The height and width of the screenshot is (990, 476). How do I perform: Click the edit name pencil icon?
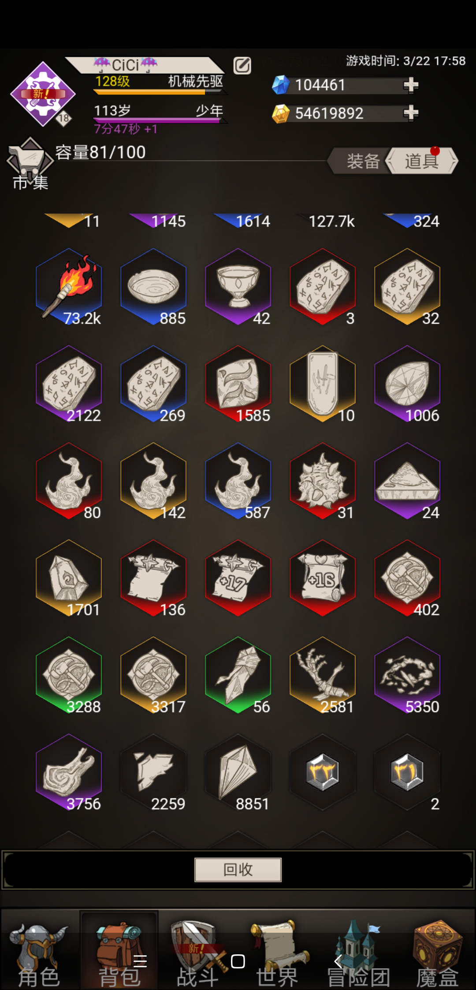point(242,66)
